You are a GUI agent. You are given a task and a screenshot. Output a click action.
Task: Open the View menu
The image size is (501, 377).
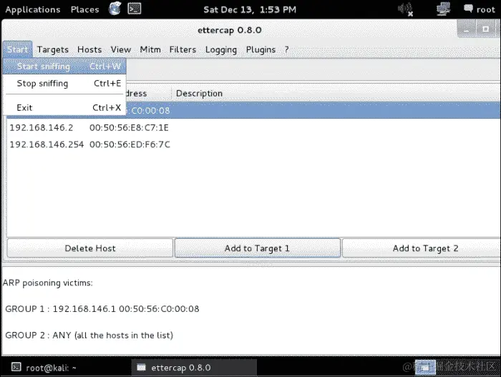(121, 49)
